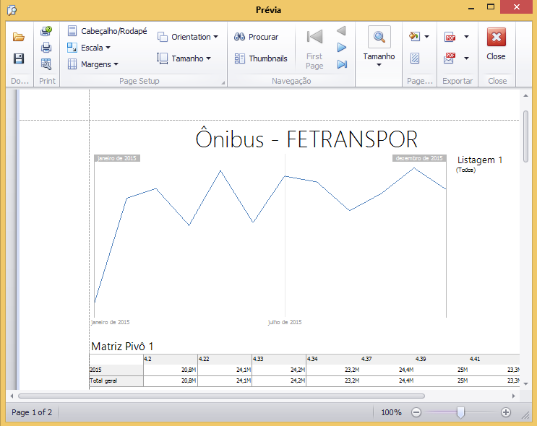Export the document to PDF icon
This screenshot has height=426, width=537.
click(x=450, y=37)
